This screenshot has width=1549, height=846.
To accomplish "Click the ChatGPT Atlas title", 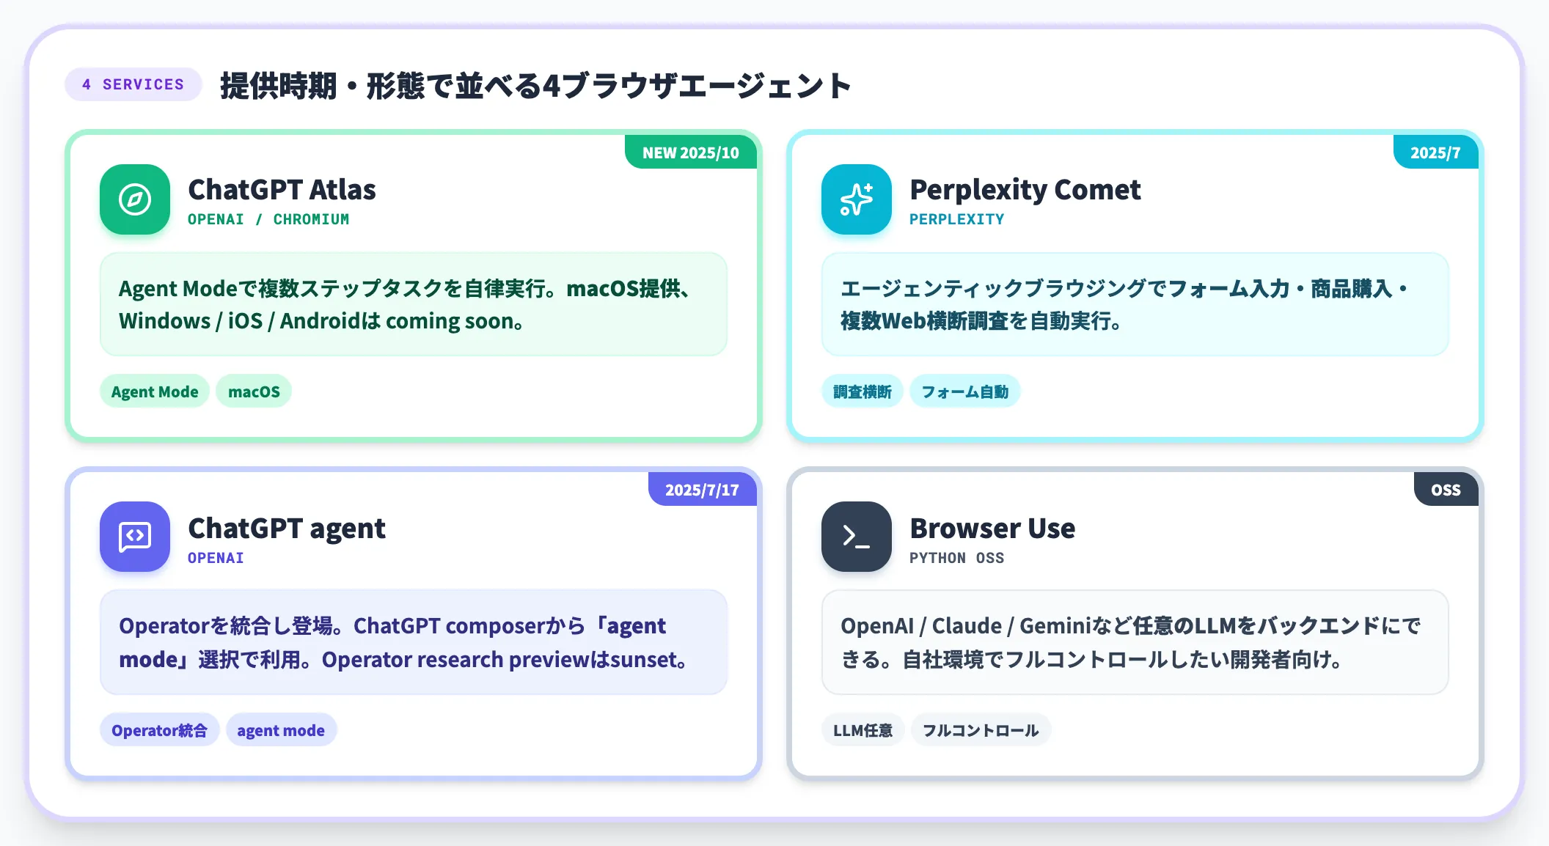I will [282, 189].
